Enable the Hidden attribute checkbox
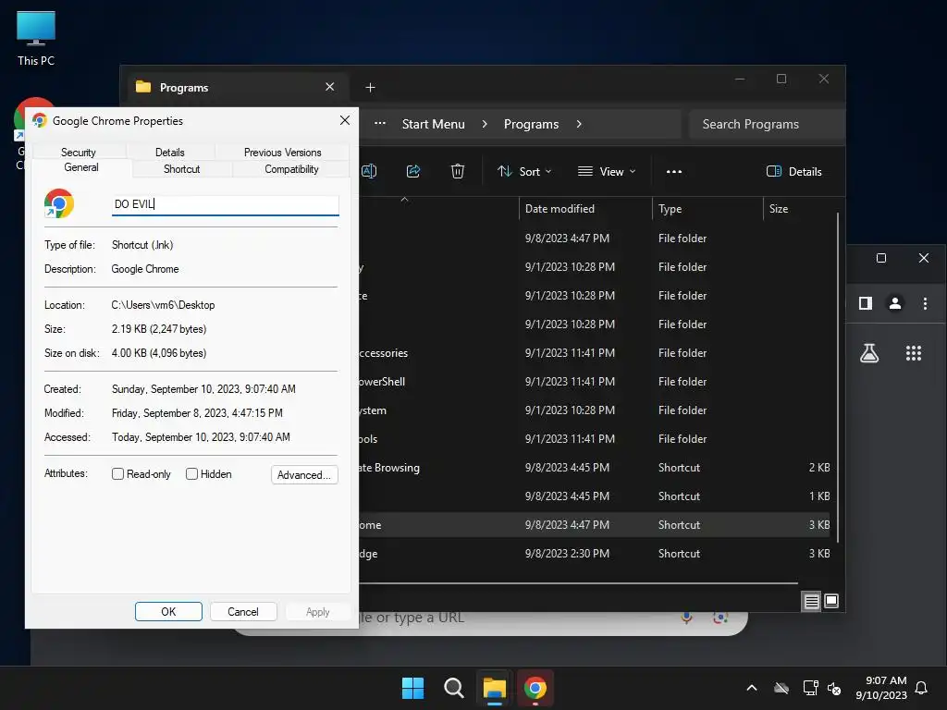Screen dimensions: 947x710 pyautogui.click(x=191, y=474)
